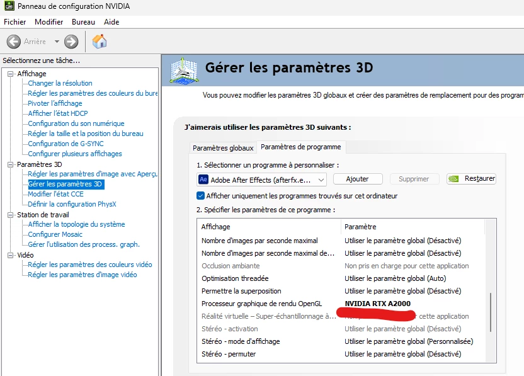Select the Nombre d'images par seconde maximal de... row
This screenshot has height=376, width=524.
[341, 253]
